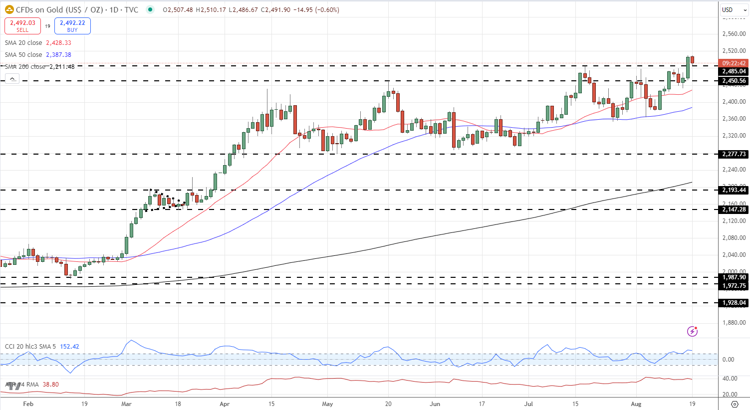The width and height of the screenshot is (750, 410).
Task: Collapse the indicator legend with chevron
Action: coord(12,78)
